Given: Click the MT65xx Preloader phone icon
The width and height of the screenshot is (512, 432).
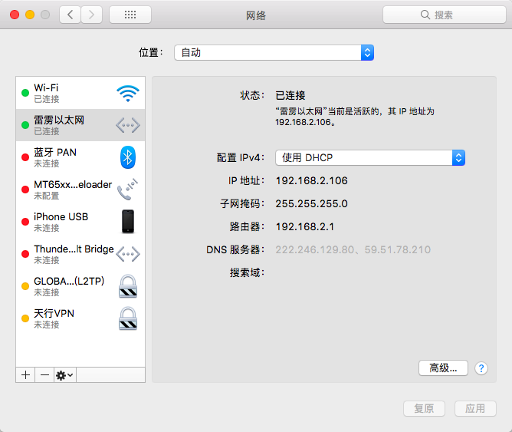Looking at the screenshot, I should [x=127, y=190].
